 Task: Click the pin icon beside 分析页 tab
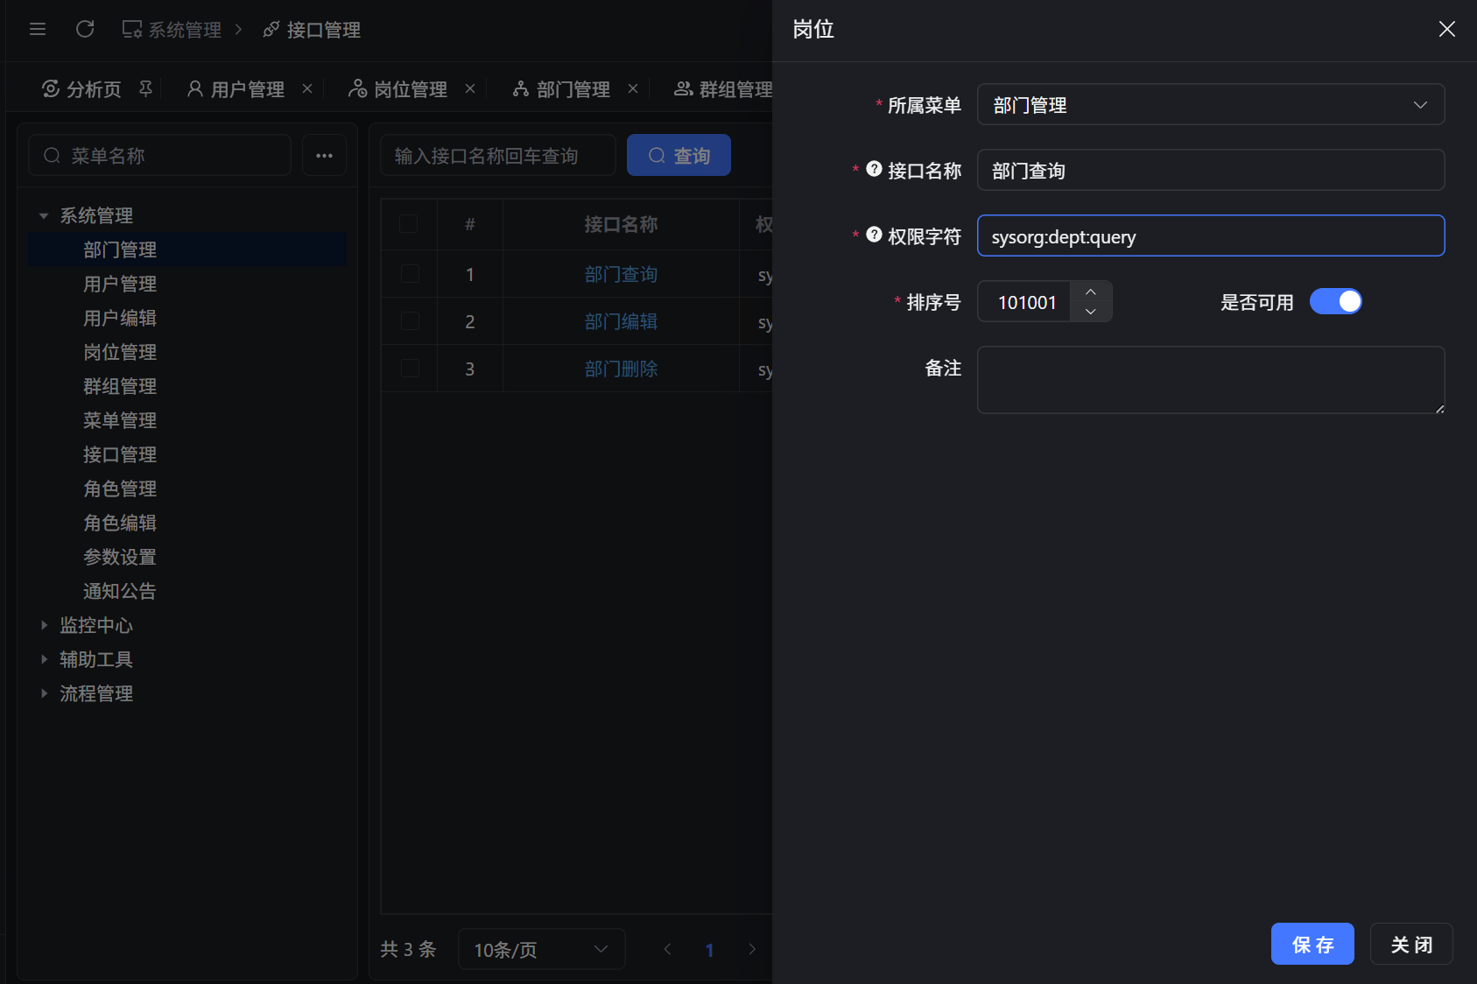pyautogui.click(x=146, y=88)
